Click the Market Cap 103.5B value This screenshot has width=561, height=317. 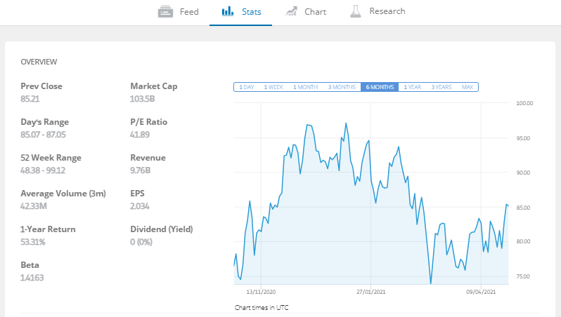point(143,99)
